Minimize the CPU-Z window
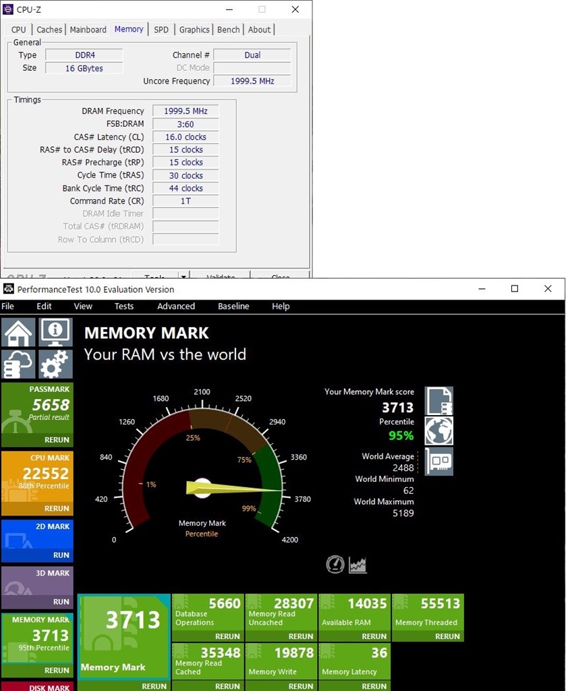 [229, 9]
